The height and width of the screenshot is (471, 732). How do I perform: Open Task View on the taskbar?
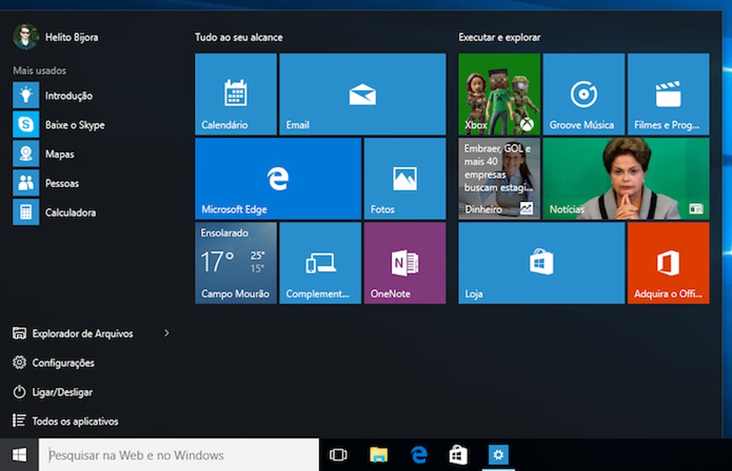[338, 455]
